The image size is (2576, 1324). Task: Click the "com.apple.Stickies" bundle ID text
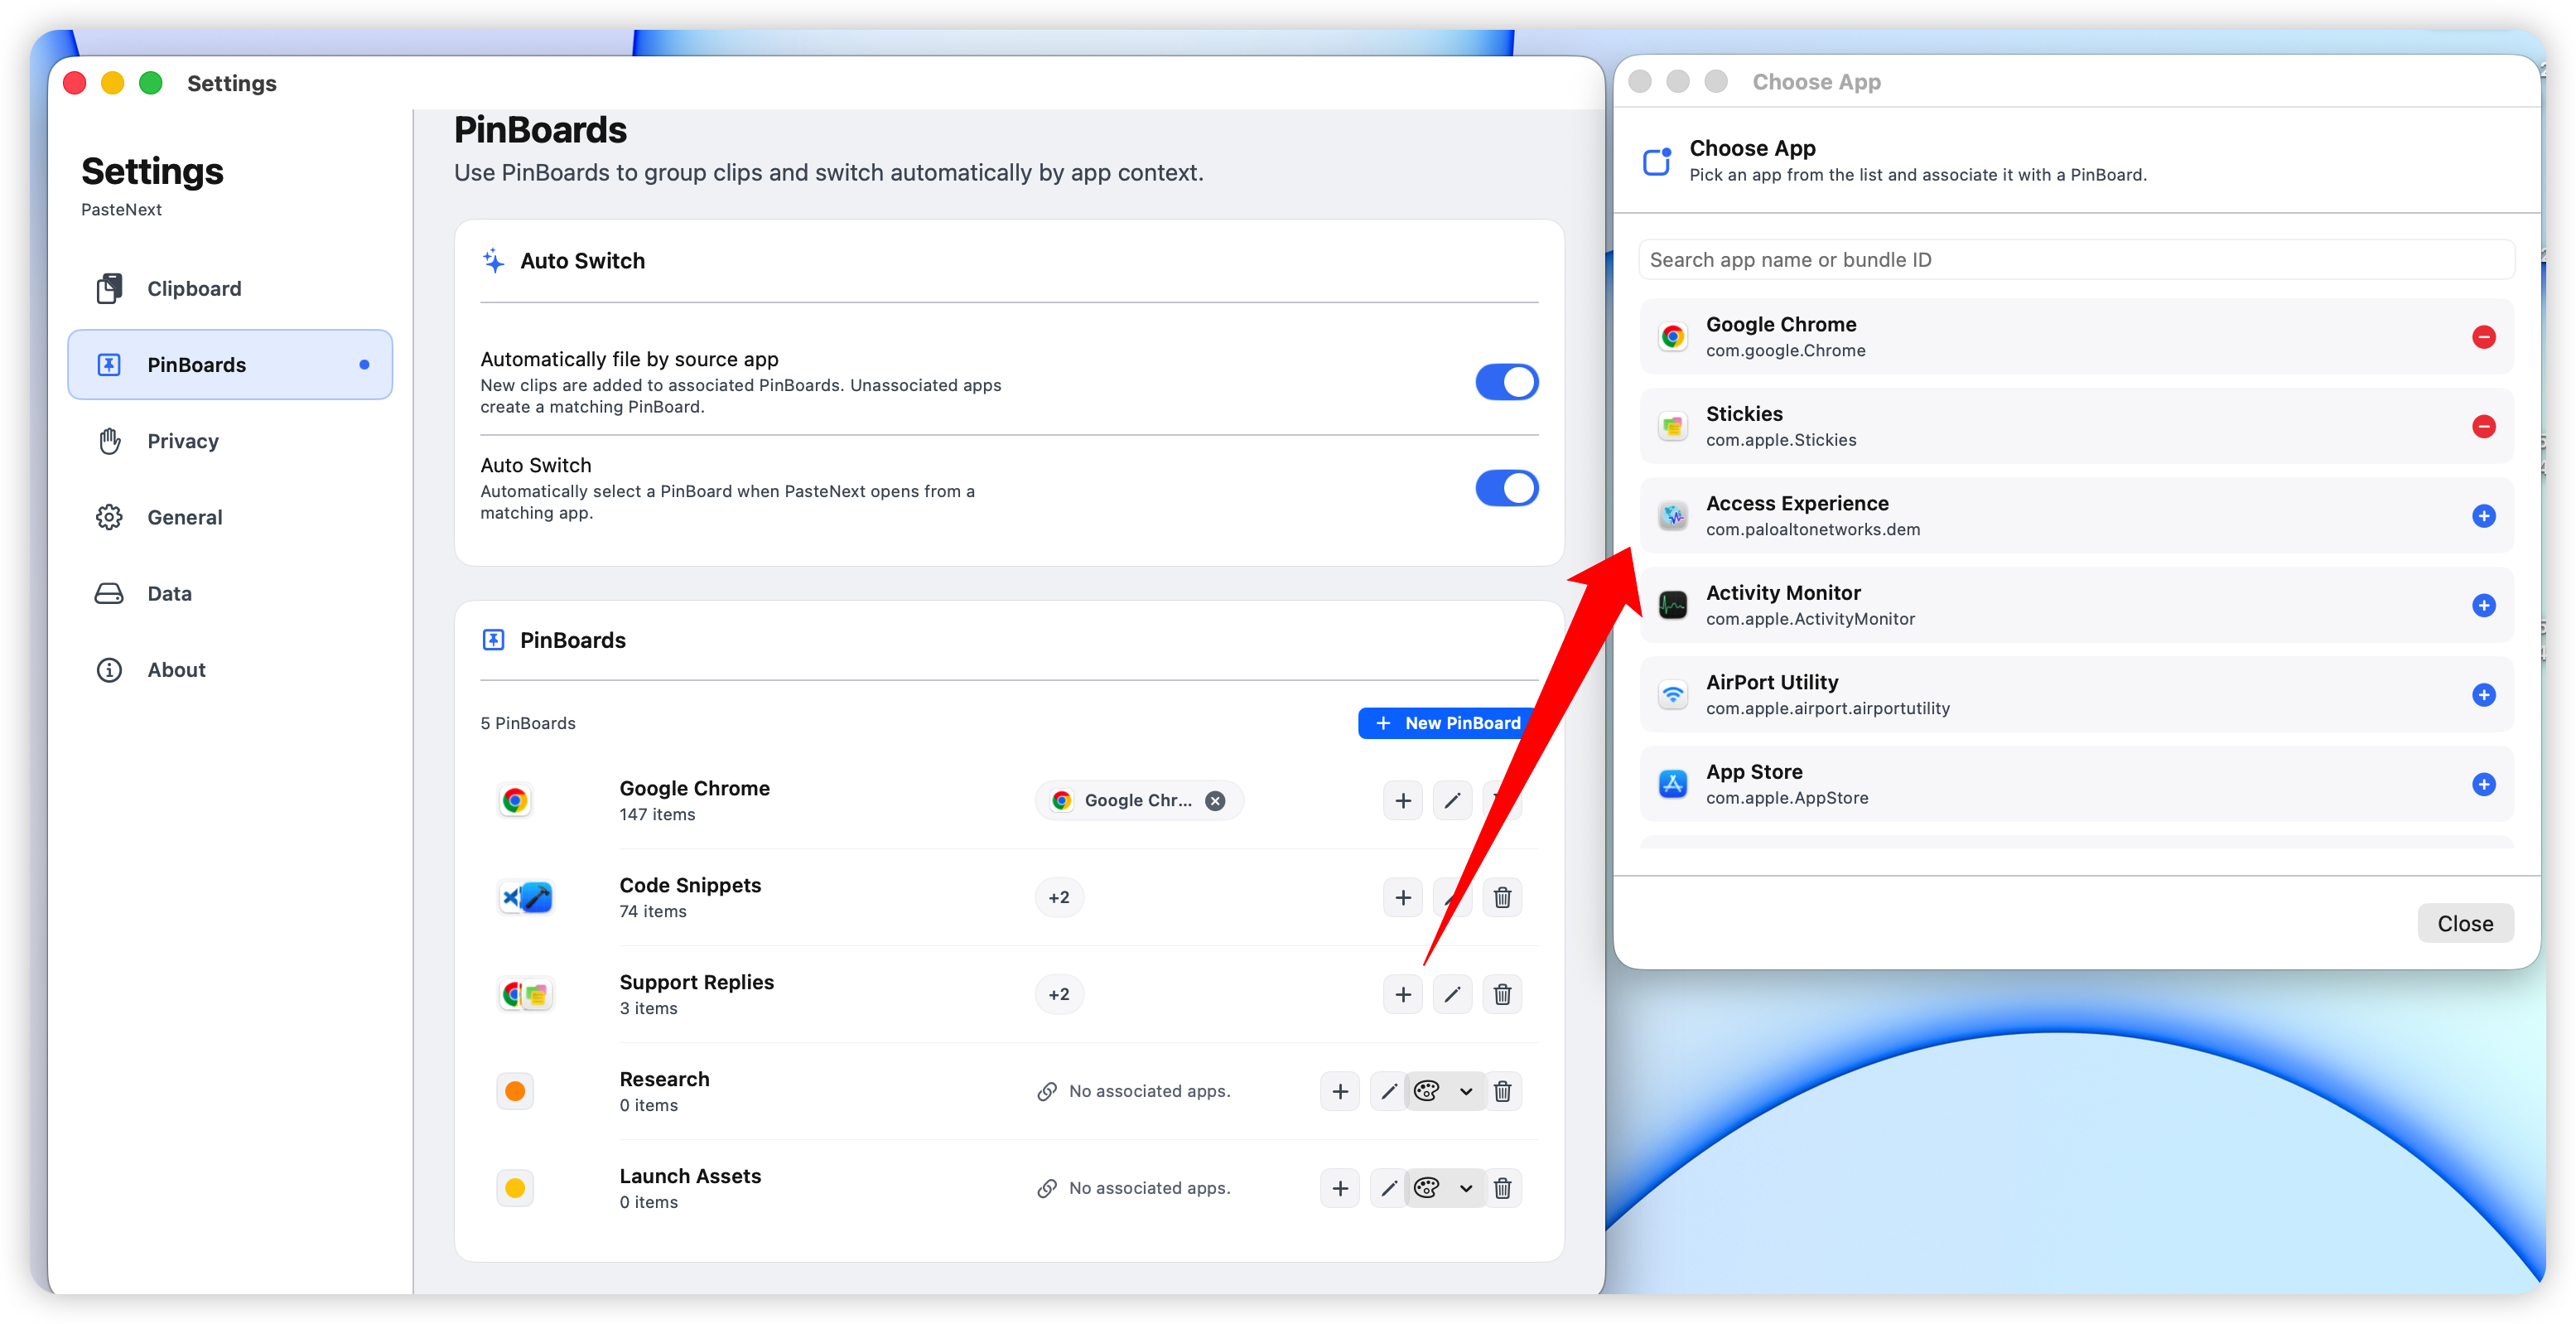[1781, 440]
